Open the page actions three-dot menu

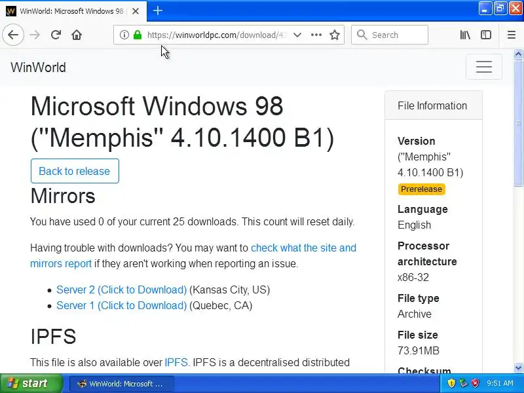[x=316, y=35]
